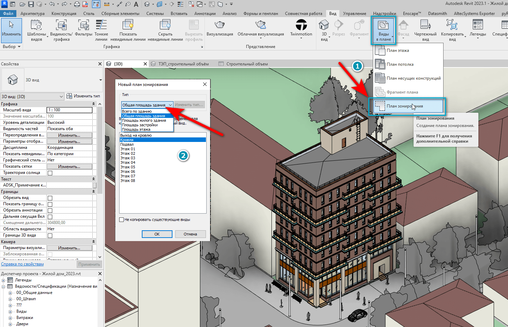508x327 pixels.
Task: Click the Filters icon in ribbon
Action: click(84, 25)
